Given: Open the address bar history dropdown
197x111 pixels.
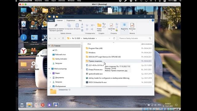Looking at the screenshot, I should pos(110,38).
